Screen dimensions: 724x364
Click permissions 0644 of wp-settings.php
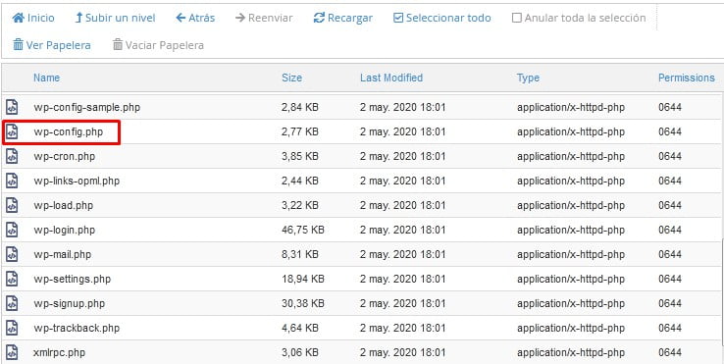[670, 279]
